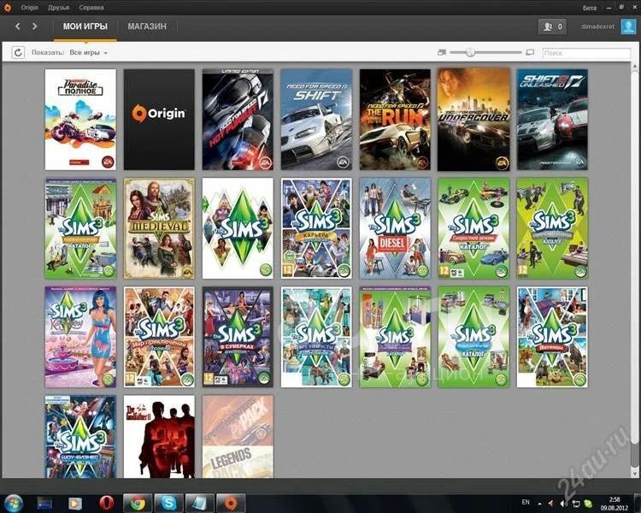Select Need for Speed Shift cover

click(316, 120)
